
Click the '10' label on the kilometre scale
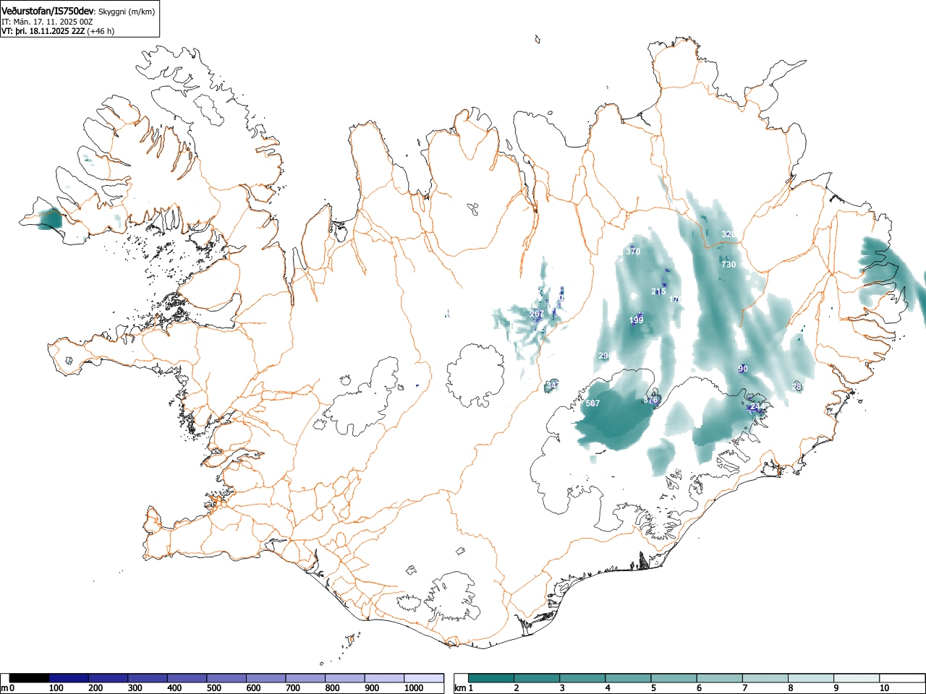[x=884, y=688]
